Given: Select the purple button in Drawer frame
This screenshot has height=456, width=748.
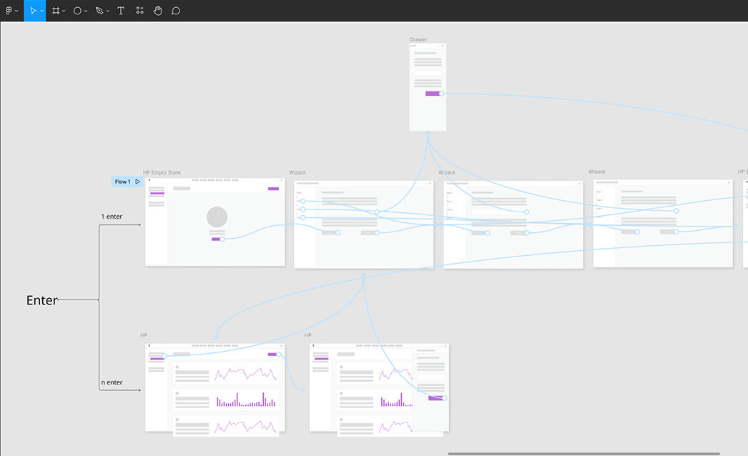Looking at the screenshot, I should point(432,94).
